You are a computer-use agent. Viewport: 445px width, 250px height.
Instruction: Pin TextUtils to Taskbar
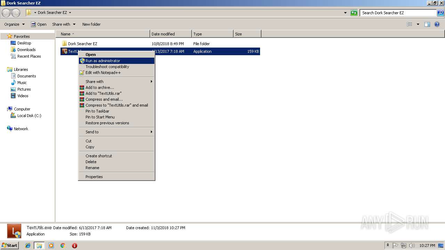[116, 111]
